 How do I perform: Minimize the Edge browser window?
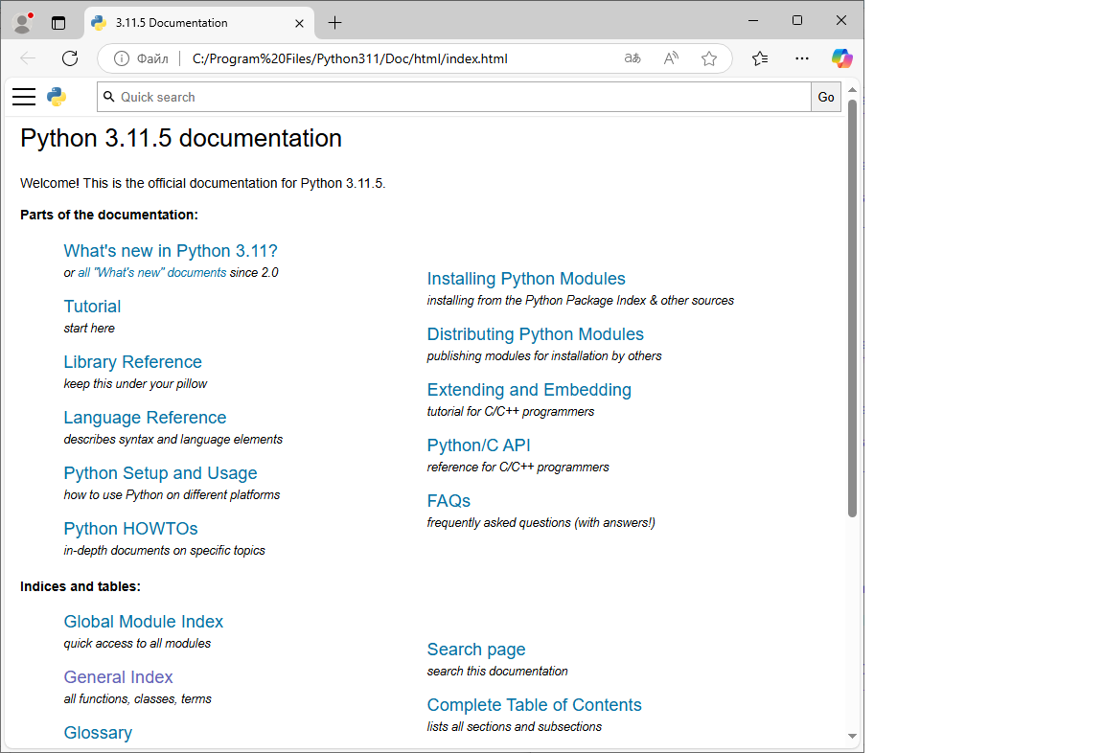pos(753,20)
